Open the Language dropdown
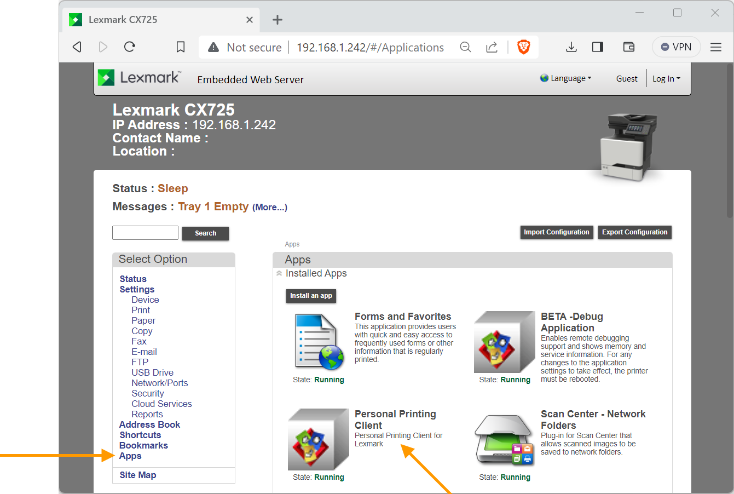This screenshot has height=494, width=734. click(x=566, y=78)
